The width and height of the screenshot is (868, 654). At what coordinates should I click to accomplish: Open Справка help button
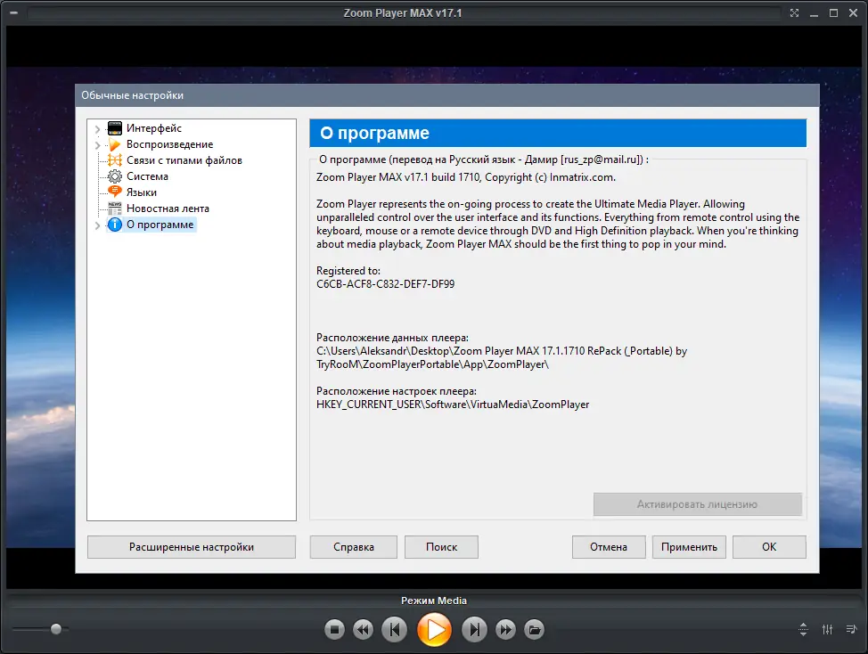click(x=354, y=547)
